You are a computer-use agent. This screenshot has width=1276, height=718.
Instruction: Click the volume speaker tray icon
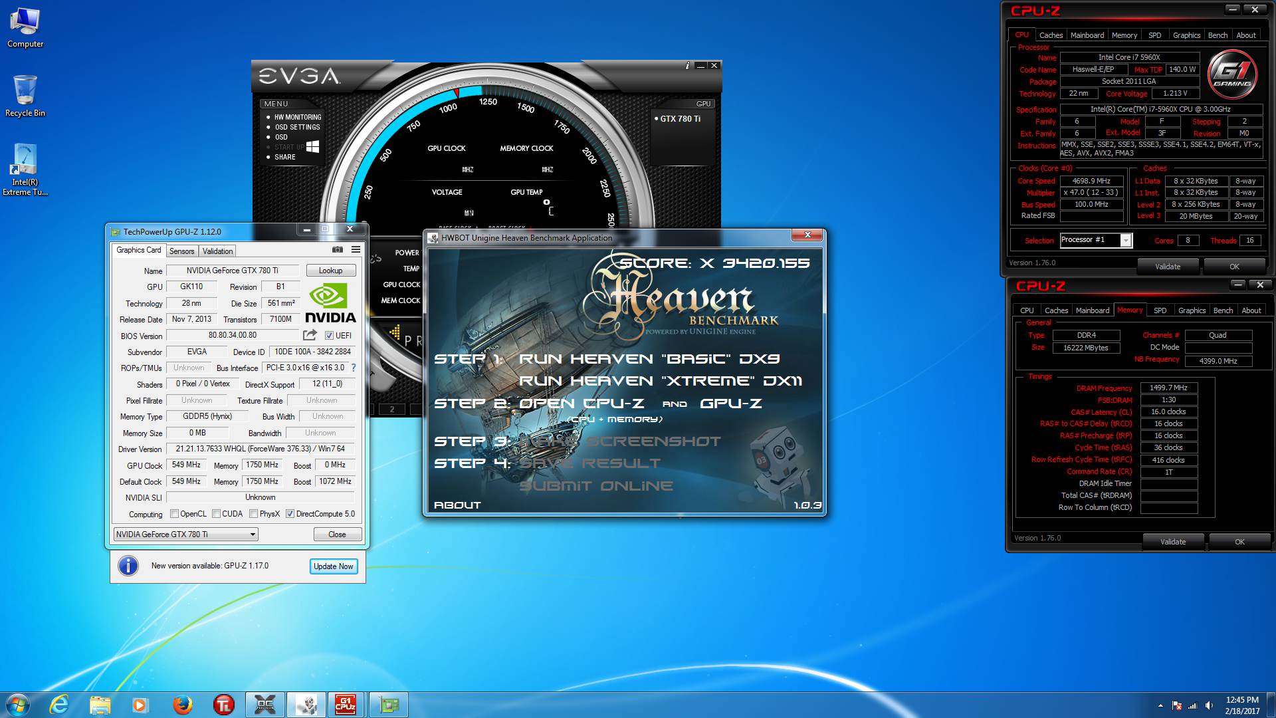click(x=1209, y=705)
